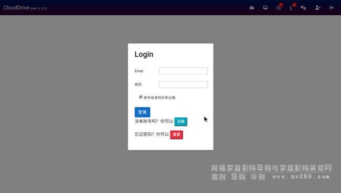Open the cloud upload icon in the header
The image size is (341, 193).
tap(252, 8)
